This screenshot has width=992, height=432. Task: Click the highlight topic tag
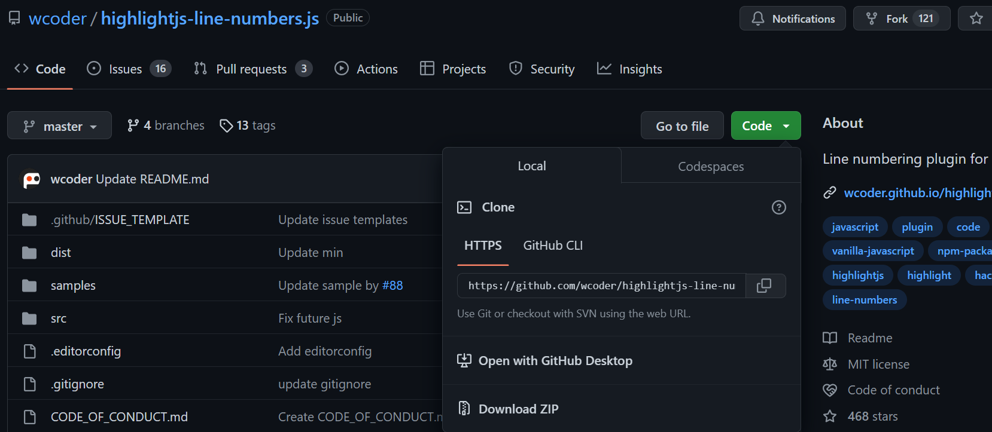click(x=929, y=275)
